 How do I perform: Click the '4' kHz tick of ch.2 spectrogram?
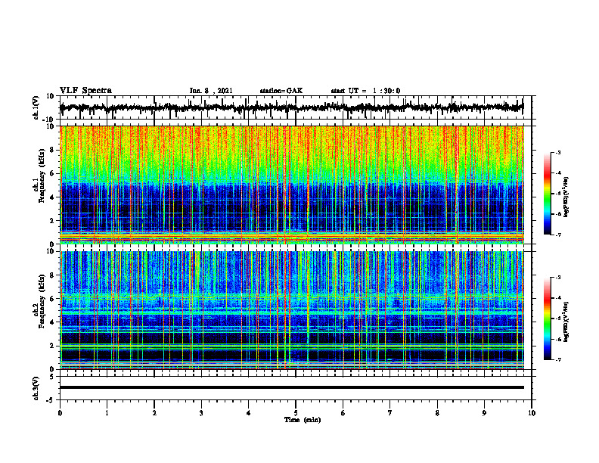tap(53, 322)
